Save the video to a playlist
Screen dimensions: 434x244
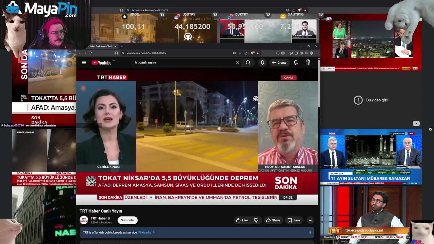[x=294, y=220]
